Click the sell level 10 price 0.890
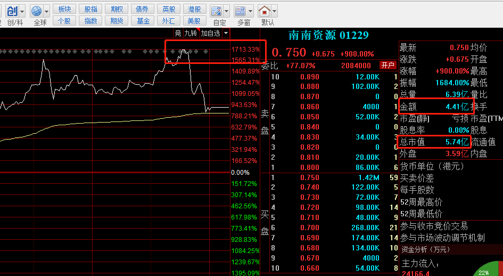The width and height of the screenshot is (503, 276). click(x=310, y=77)
